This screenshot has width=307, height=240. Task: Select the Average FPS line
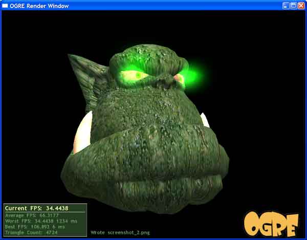(x=32, y=215)
